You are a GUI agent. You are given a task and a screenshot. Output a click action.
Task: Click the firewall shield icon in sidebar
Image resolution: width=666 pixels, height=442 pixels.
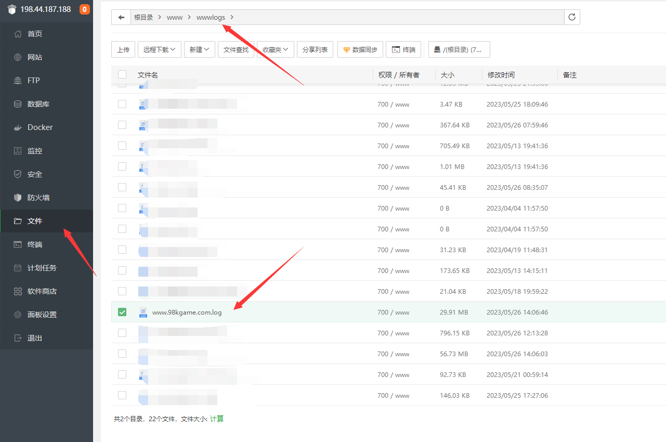pyautogui.click(x=18, y=198)
